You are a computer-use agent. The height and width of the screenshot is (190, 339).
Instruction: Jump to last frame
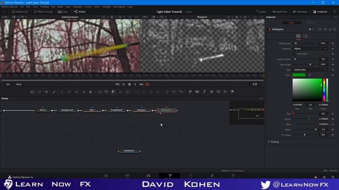[141, 84]
